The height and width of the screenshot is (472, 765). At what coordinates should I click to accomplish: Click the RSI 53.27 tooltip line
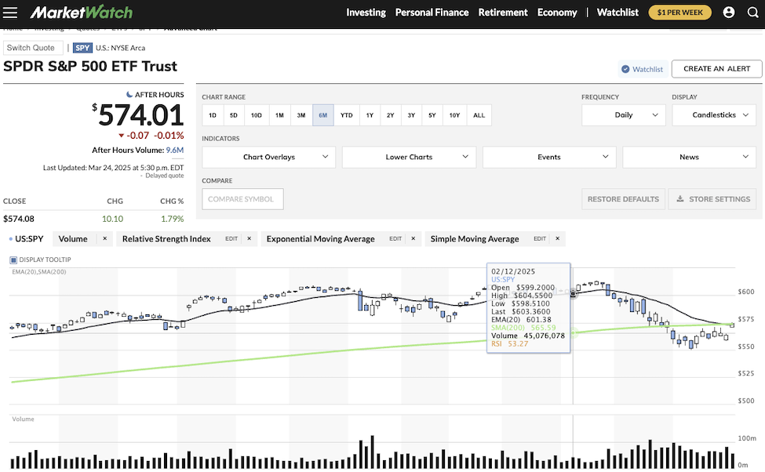coord(509,343)
